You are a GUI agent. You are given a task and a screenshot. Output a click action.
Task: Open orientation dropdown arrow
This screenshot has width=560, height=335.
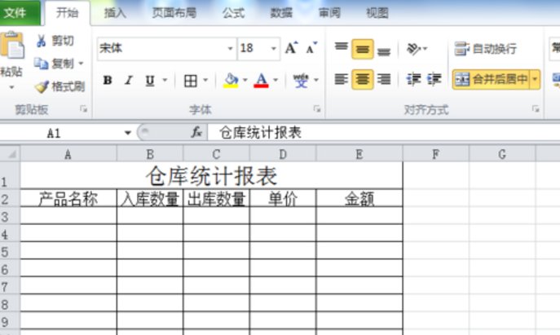point(425,49)
